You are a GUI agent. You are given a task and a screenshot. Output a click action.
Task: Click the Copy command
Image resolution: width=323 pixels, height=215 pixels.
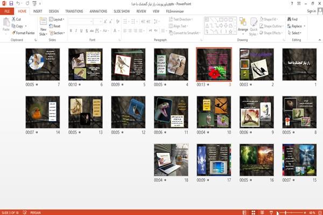(x=17, y=26)
